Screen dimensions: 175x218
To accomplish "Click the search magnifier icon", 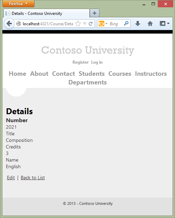I will [x=126, y=24].
